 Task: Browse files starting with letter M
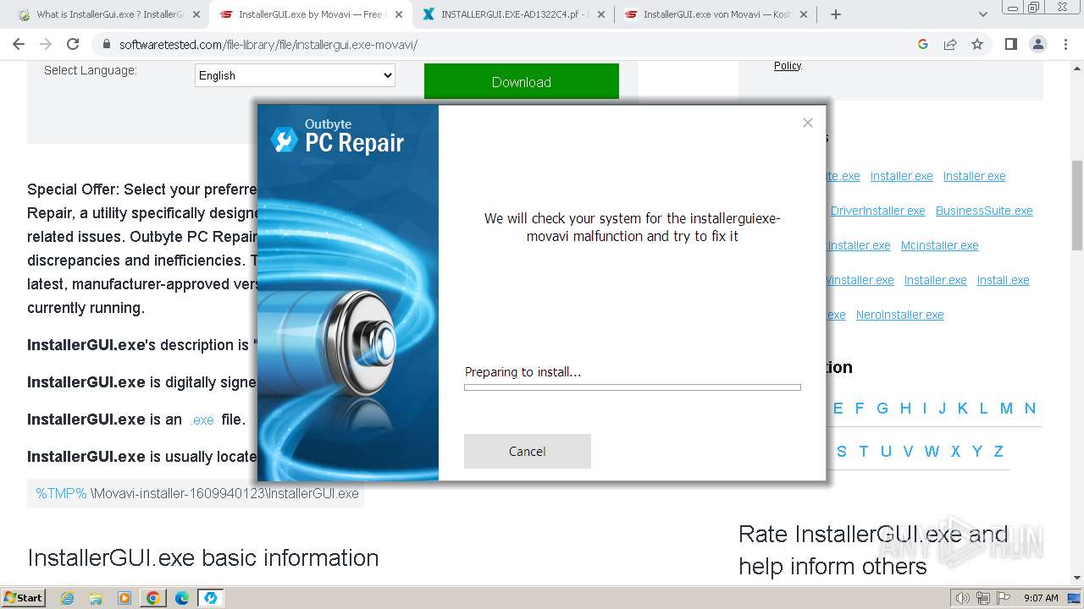coord(1006,409)
